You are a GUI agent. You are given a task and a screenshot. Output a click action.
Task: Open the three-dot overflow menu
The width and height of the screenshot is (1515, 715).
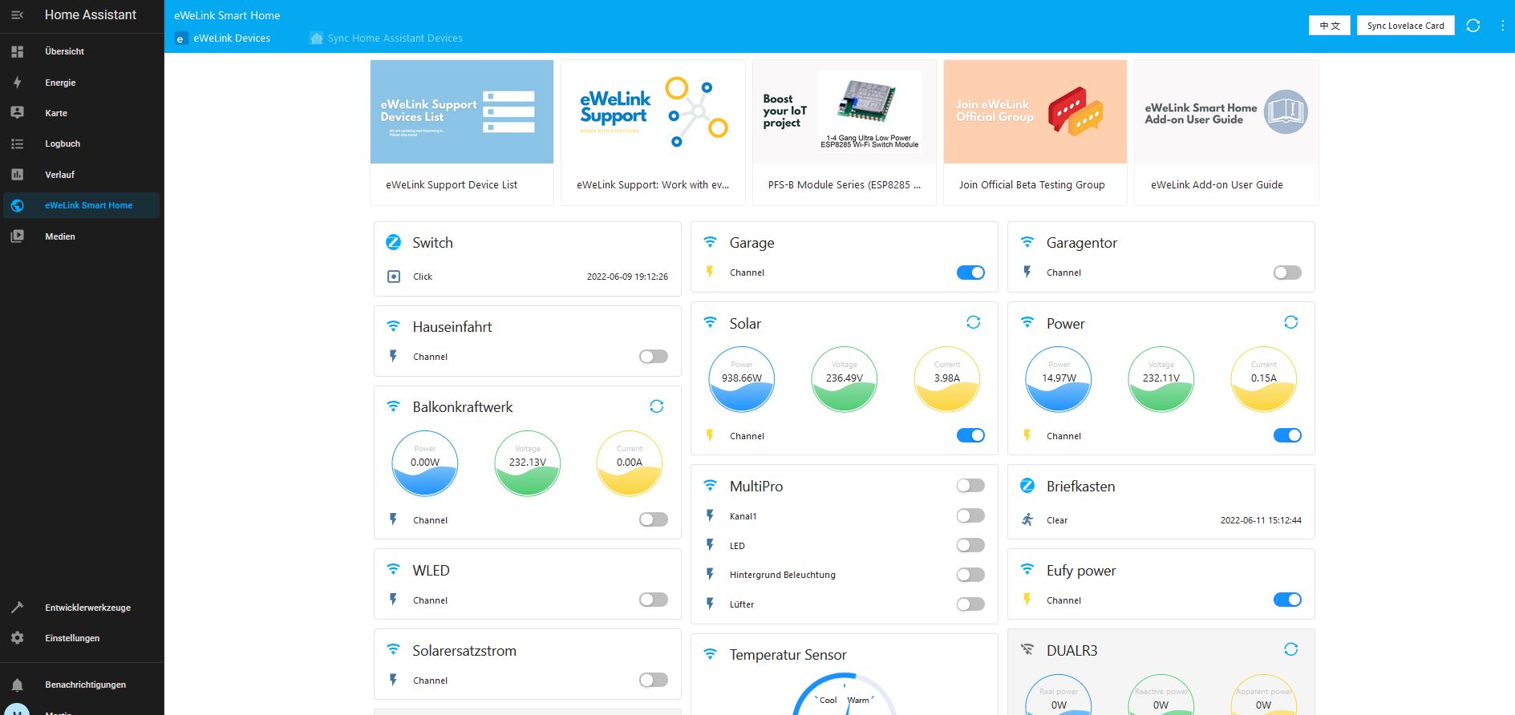click(x=1502, y=26)
